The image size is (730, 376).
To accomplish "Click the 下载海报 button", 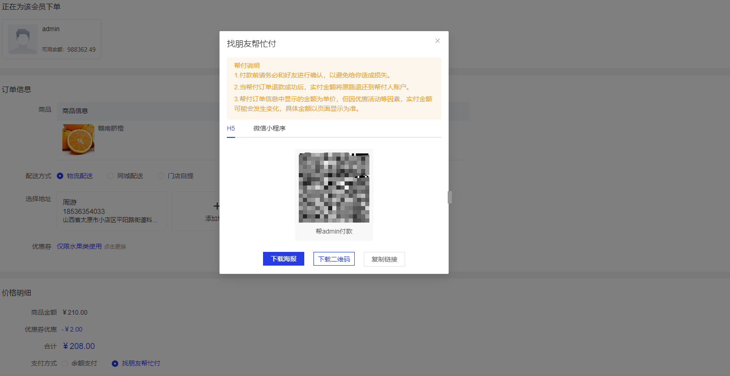I will point(284,259).
